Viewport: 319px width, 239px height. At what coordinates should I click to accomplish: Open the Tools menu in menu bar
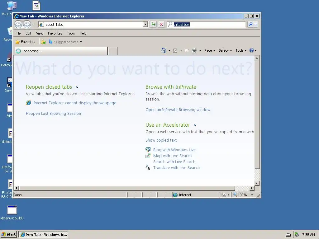tap(71, 33)
